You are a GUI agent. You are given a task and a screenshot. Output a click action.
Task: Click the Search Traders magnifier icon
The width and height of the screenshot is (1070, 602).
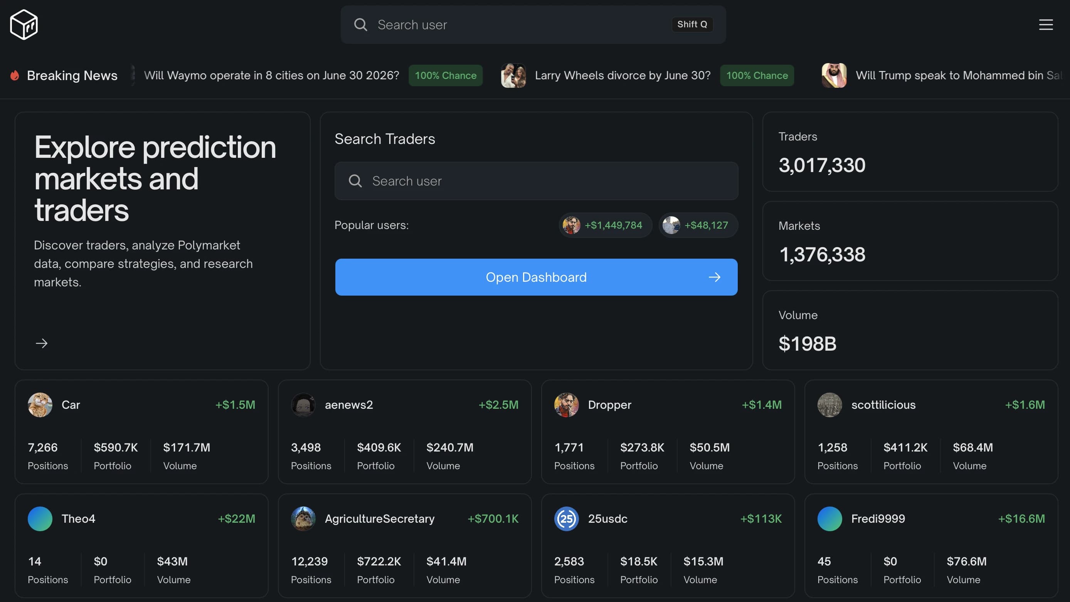355,181
